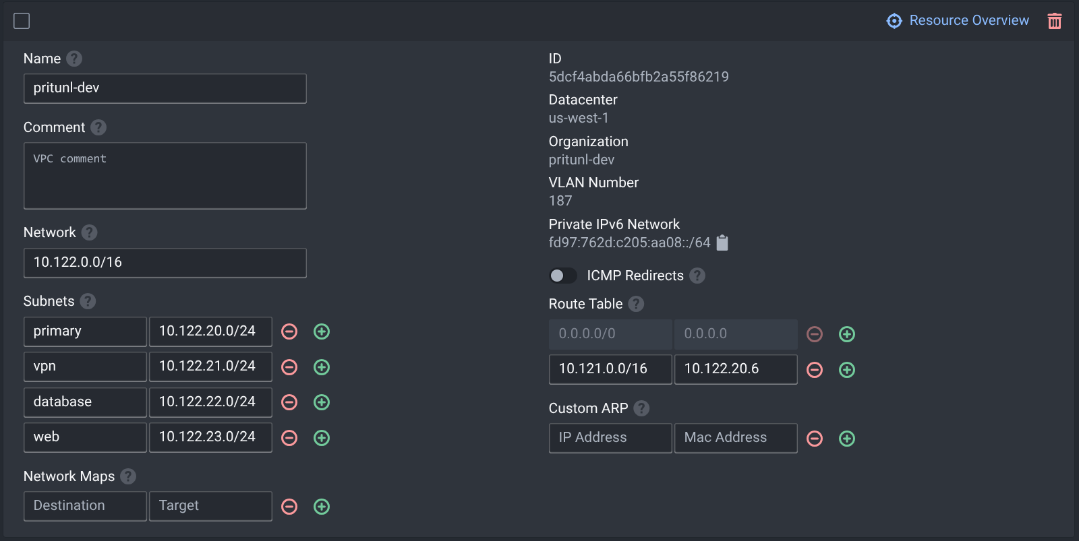Show help for the Network field
Image resolution: width=1079 pixels, height=541 pixels.
[89, 232]
